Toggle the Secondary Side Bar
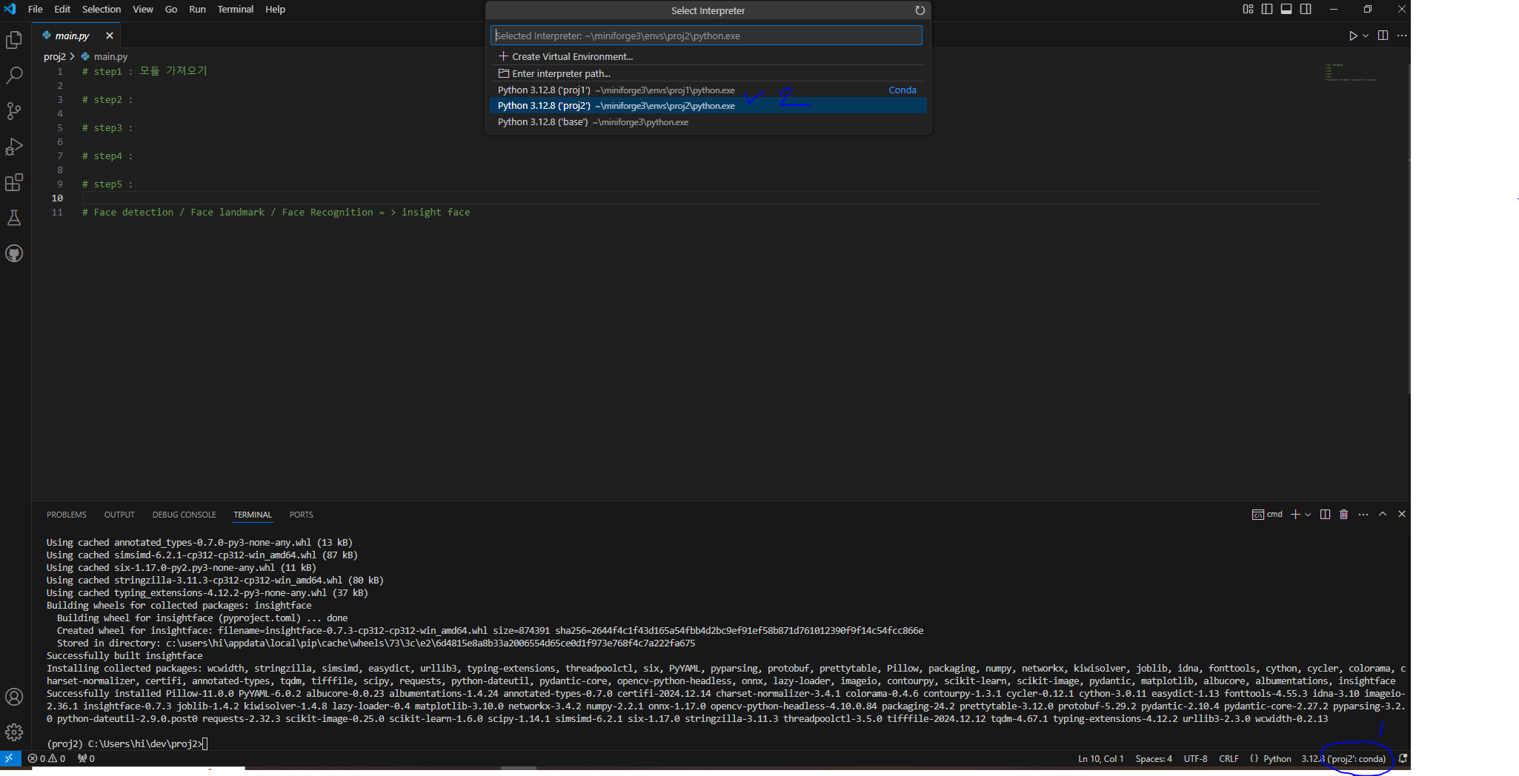Viewport: 1519px width, 776px height. point(1306,9)
